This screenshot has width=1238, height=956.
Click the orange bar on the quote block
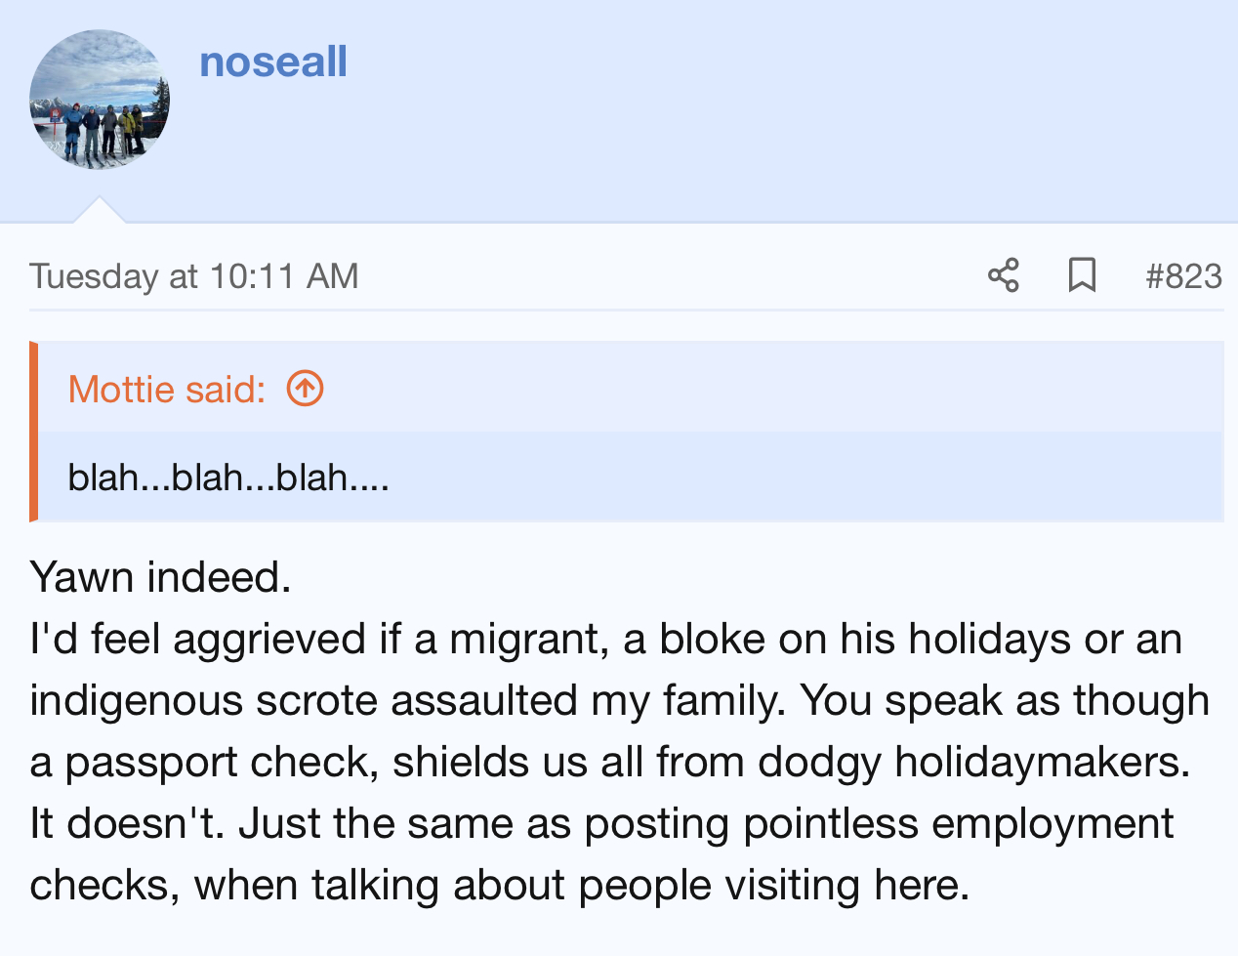point(34,431)
